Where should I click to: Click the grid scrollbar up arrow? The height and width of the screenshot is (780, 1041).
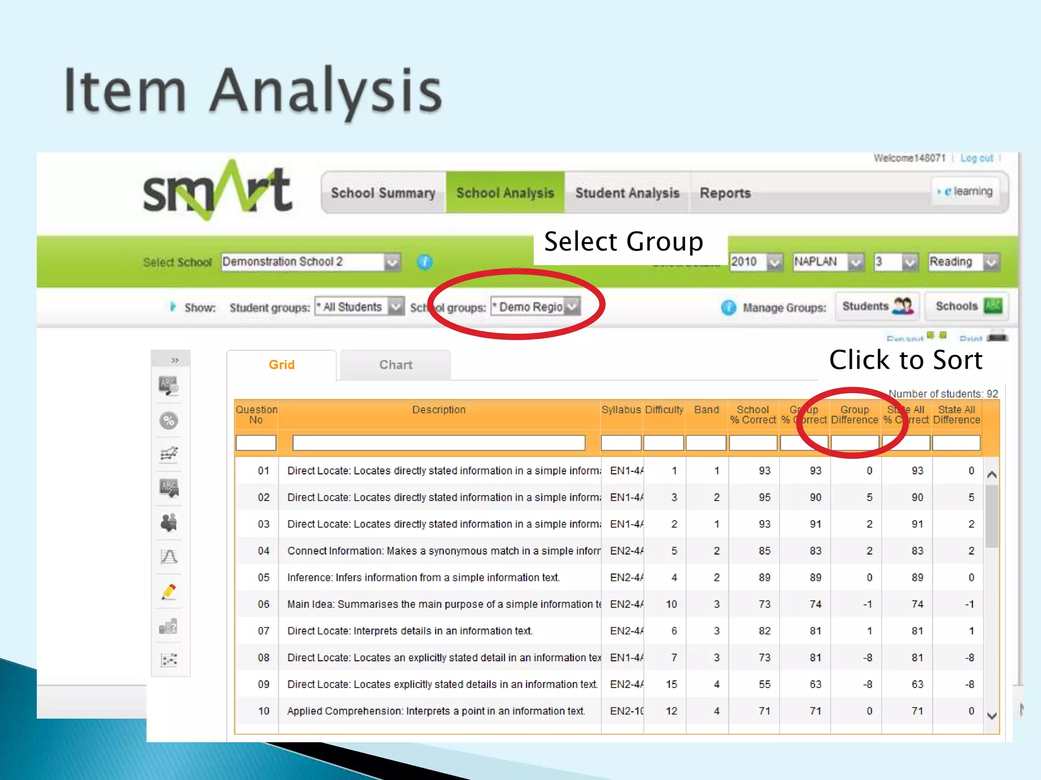[x=991, y=474]
